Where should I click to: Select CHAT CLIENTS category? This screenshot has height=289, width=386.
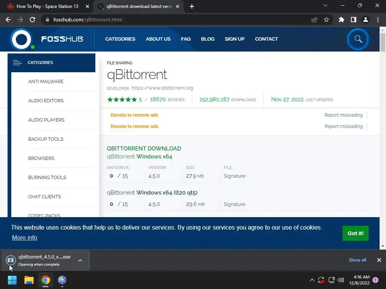[44, 196]
